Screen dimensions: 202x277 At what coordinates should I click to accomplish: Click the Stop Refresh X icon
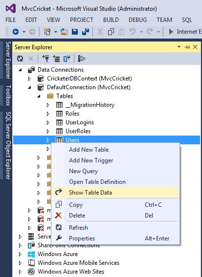[x=31, y=59]
